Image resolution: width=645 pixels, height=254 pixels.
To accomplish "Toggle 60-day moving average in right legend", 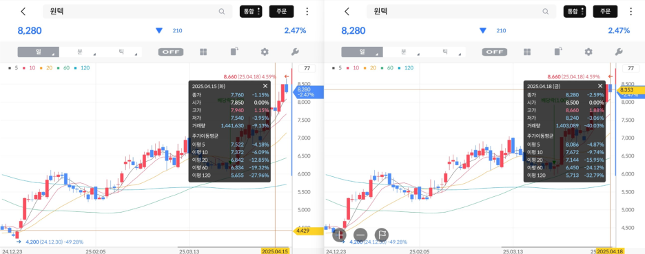I will pyautogui.click(x=387, y=68).
